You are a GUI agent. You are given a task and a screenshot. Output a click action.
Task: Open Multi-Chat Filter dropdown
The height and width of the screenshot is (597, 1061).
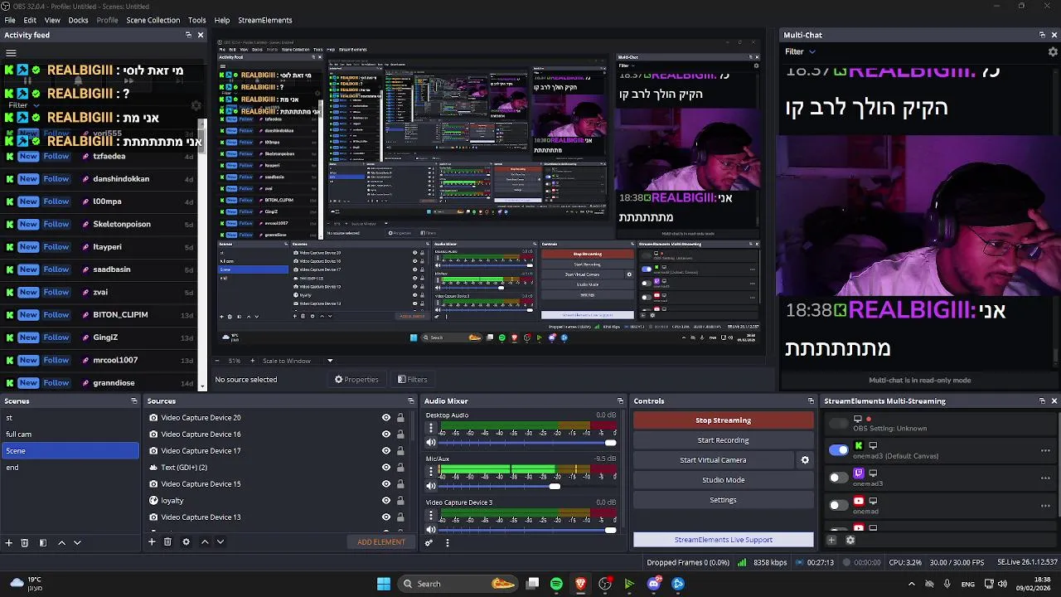pyautogui.click(x=800, y=51)
